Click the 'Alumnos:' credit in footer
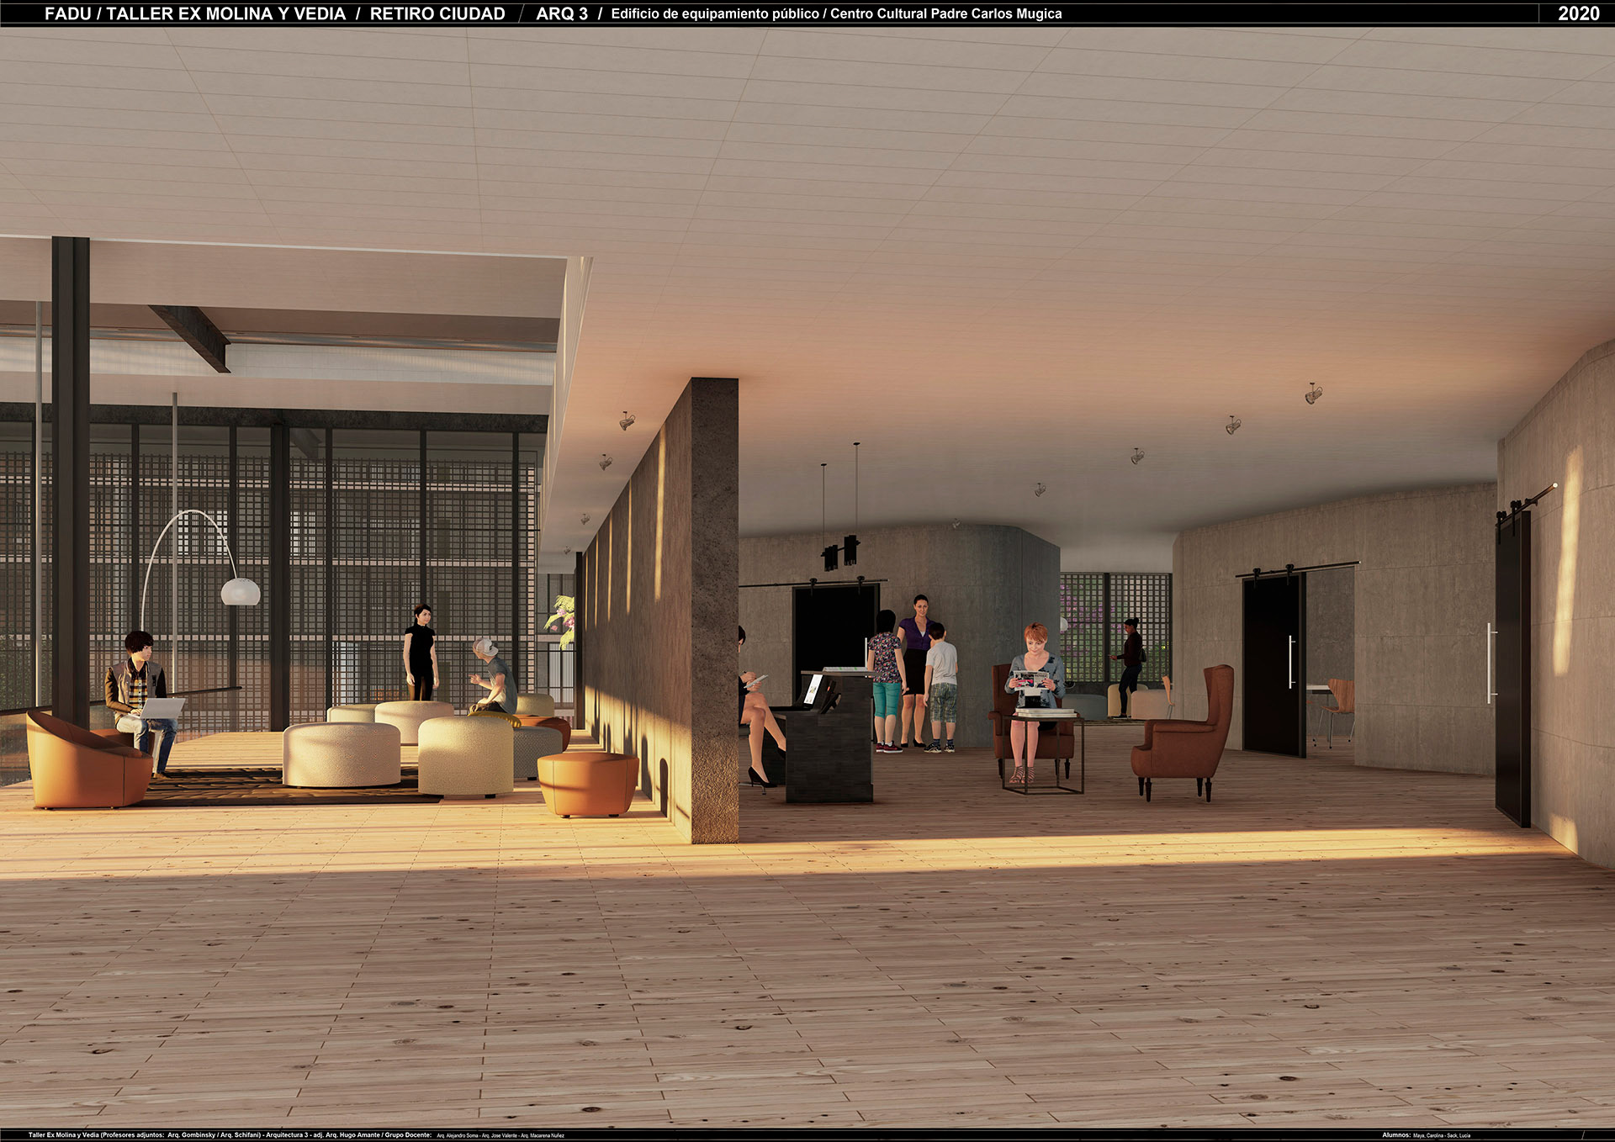This screenshot has width=1615, height=1142. coord(1396,1135)
